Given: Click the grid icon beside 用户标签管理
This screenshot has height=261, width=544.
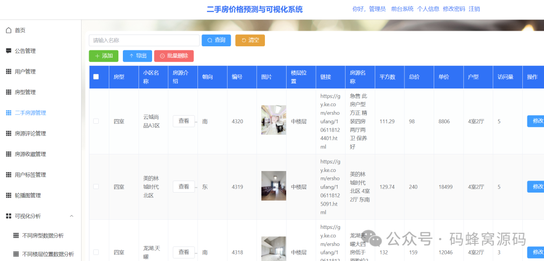Looking at the screenshot, I should pos(9,175).
